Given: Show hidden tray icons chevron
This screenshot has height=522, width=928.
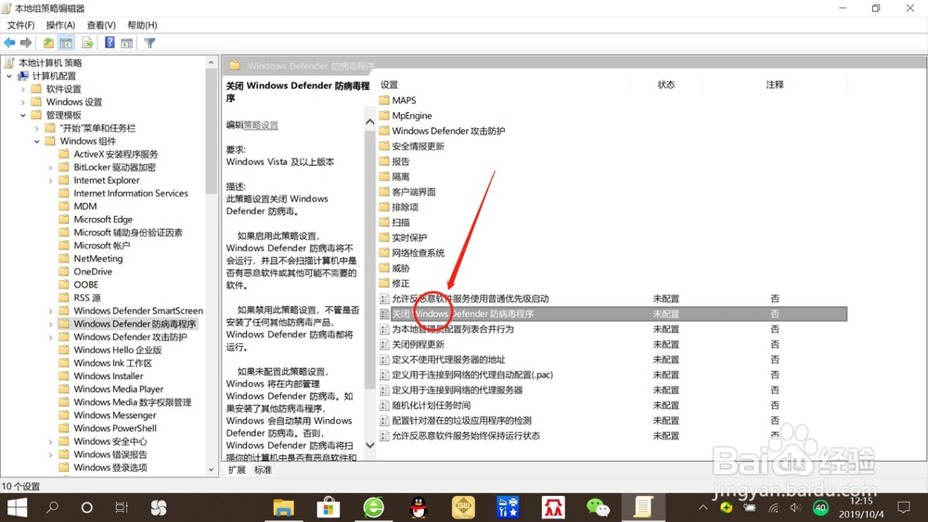Looking at the screenshot, I should pos(702,508).
